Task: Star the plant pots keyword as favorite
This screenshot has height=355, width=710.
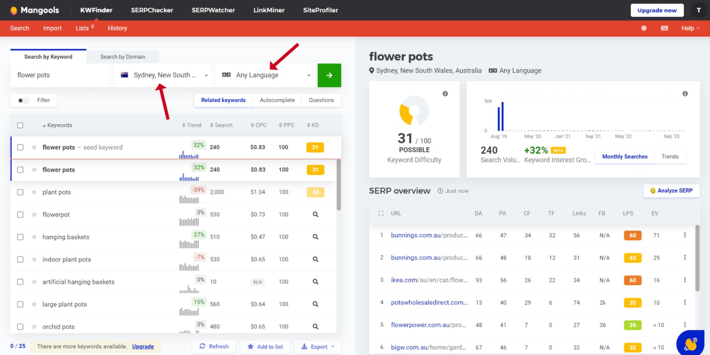Action: coord(33,192)
